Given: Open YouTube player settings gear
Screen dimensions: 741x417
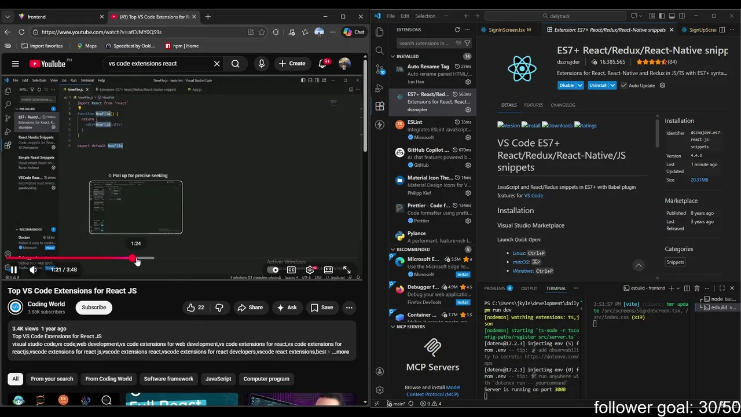Looking at the screenshot, I should tap(310, 269).
